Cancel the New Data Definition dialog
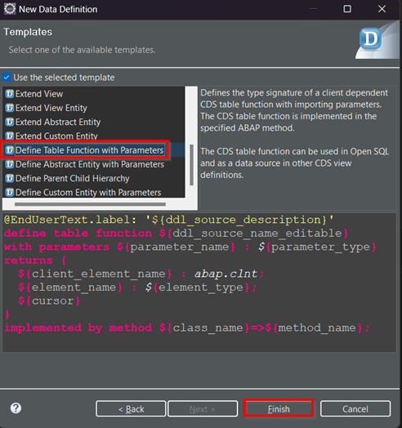The image size is (402, 428). click(355, 408)
